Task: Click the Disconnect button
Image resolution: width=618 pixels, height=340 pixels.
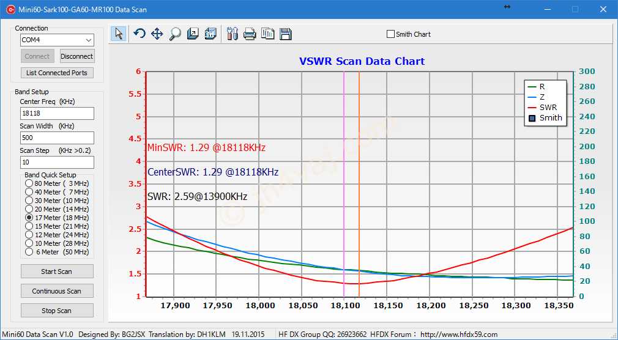Action: coord(77,56)
